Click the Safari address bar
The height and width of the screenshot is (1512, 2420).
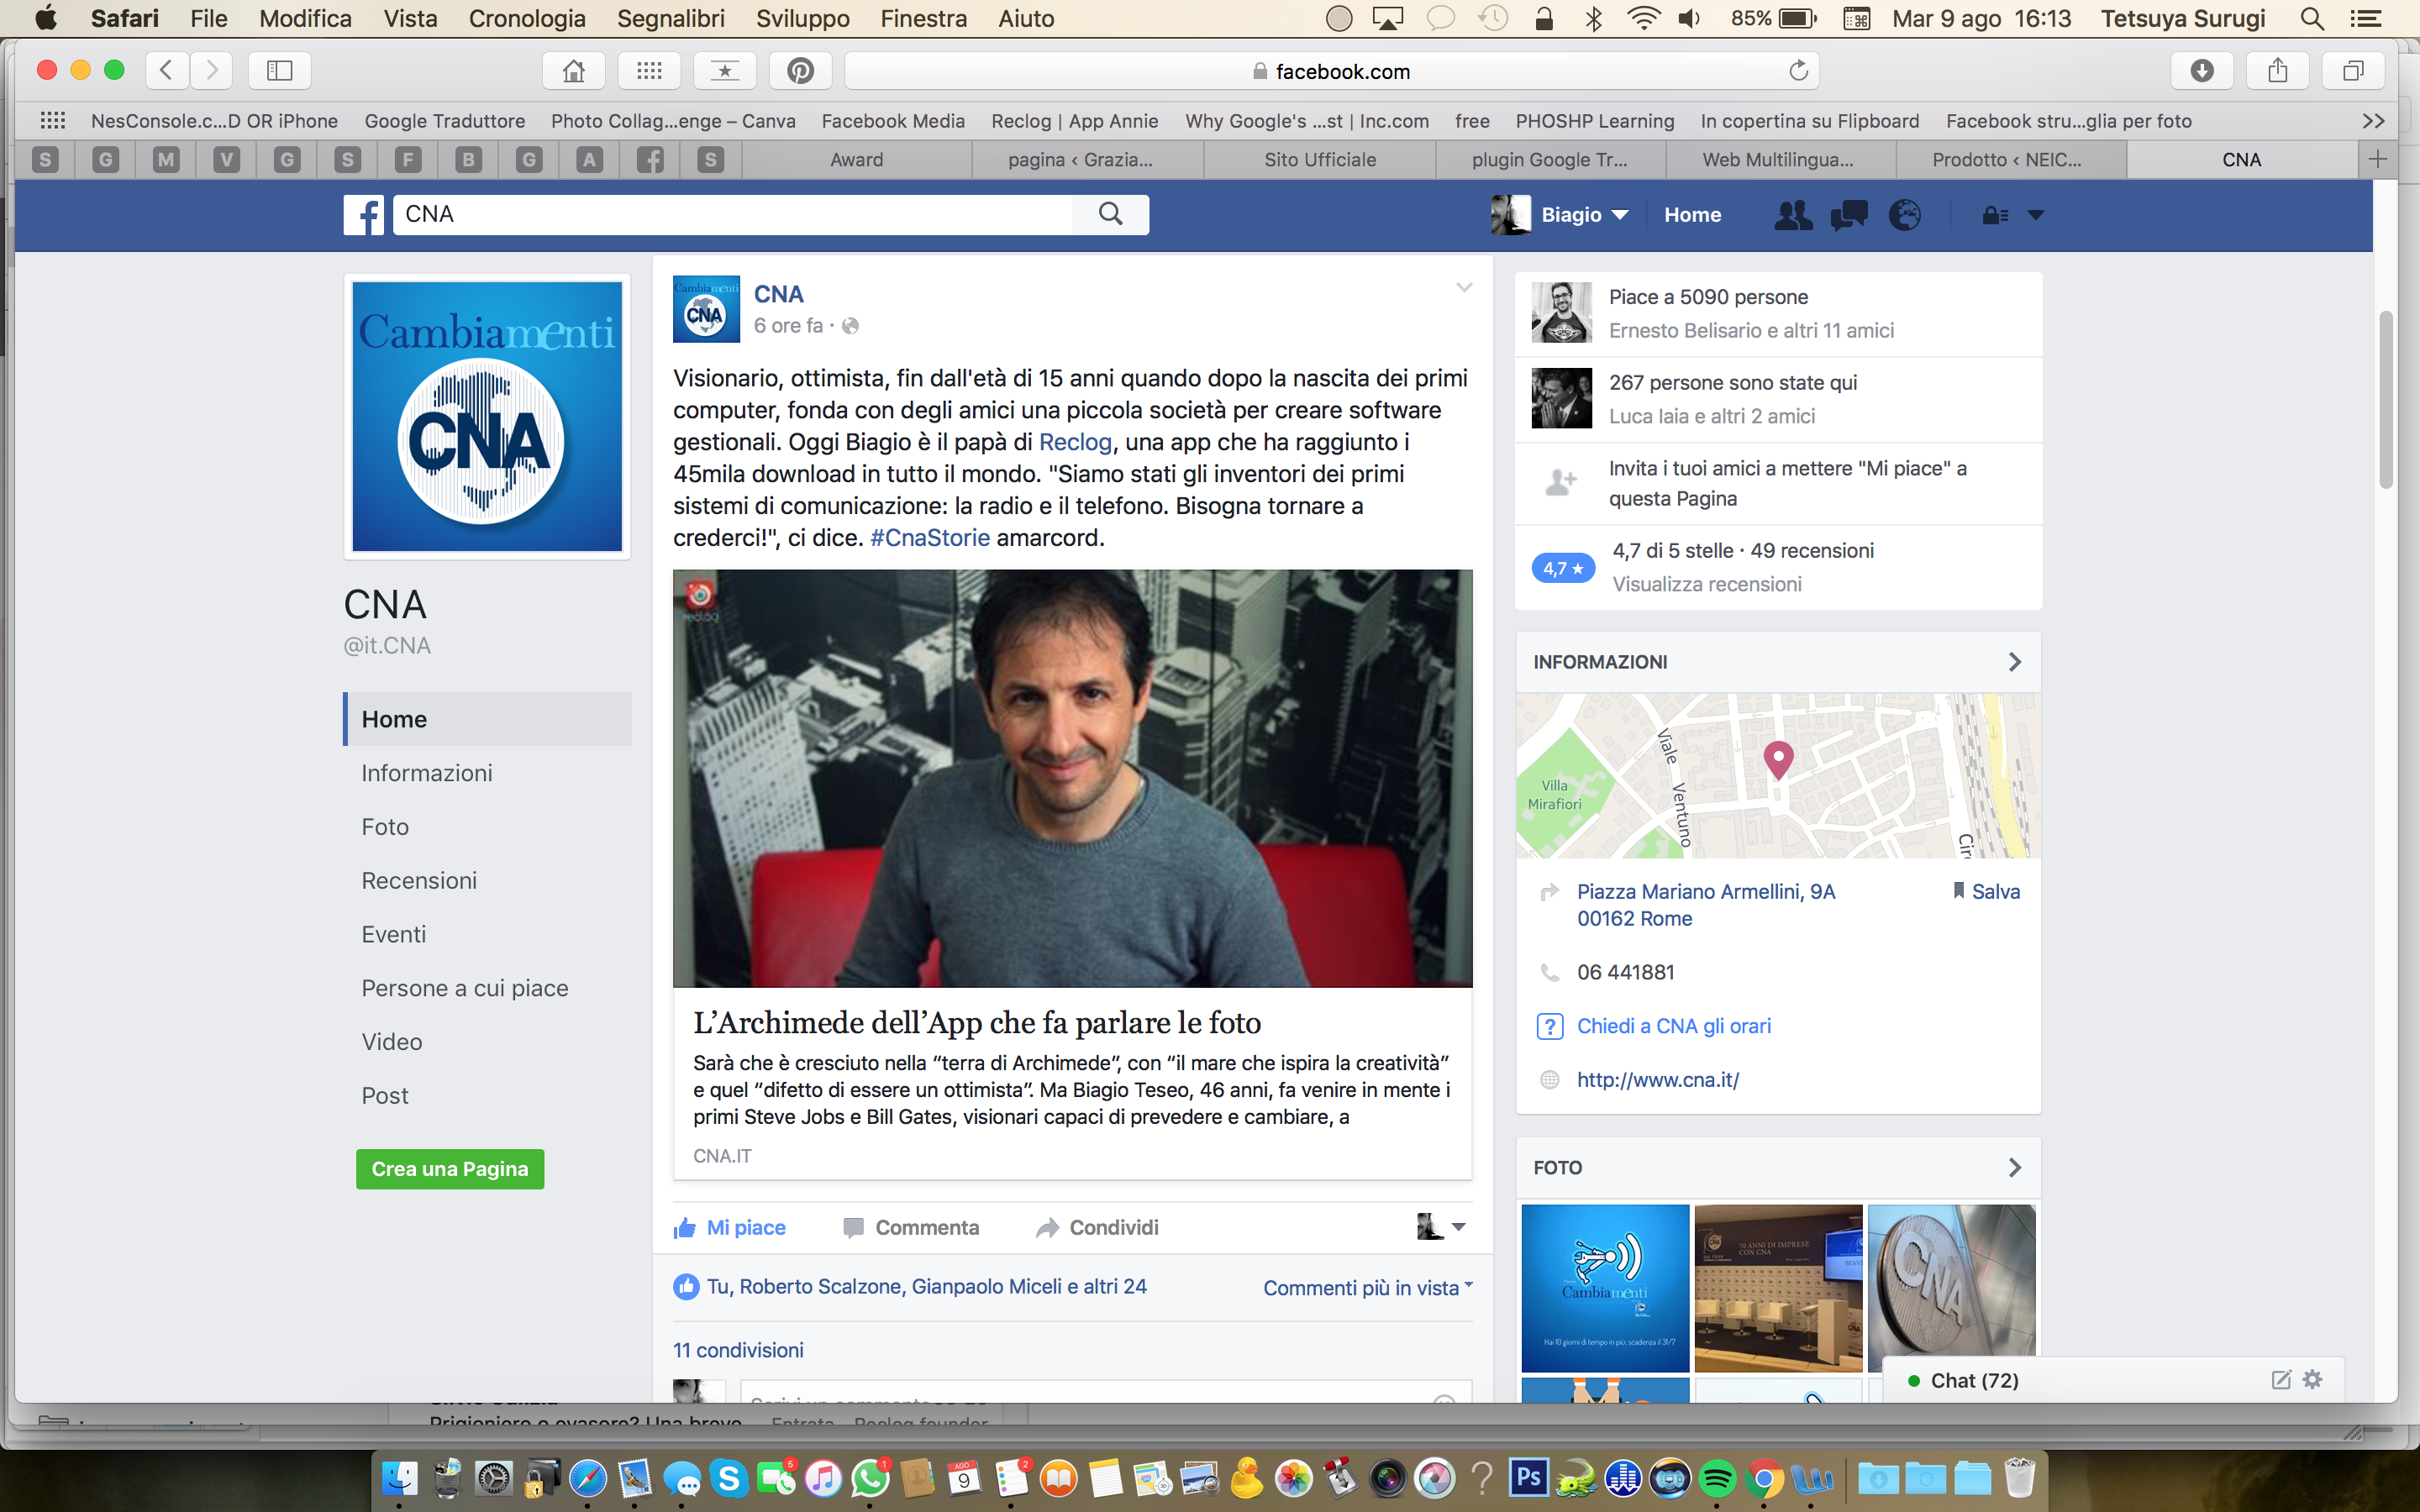point(1331,71)
